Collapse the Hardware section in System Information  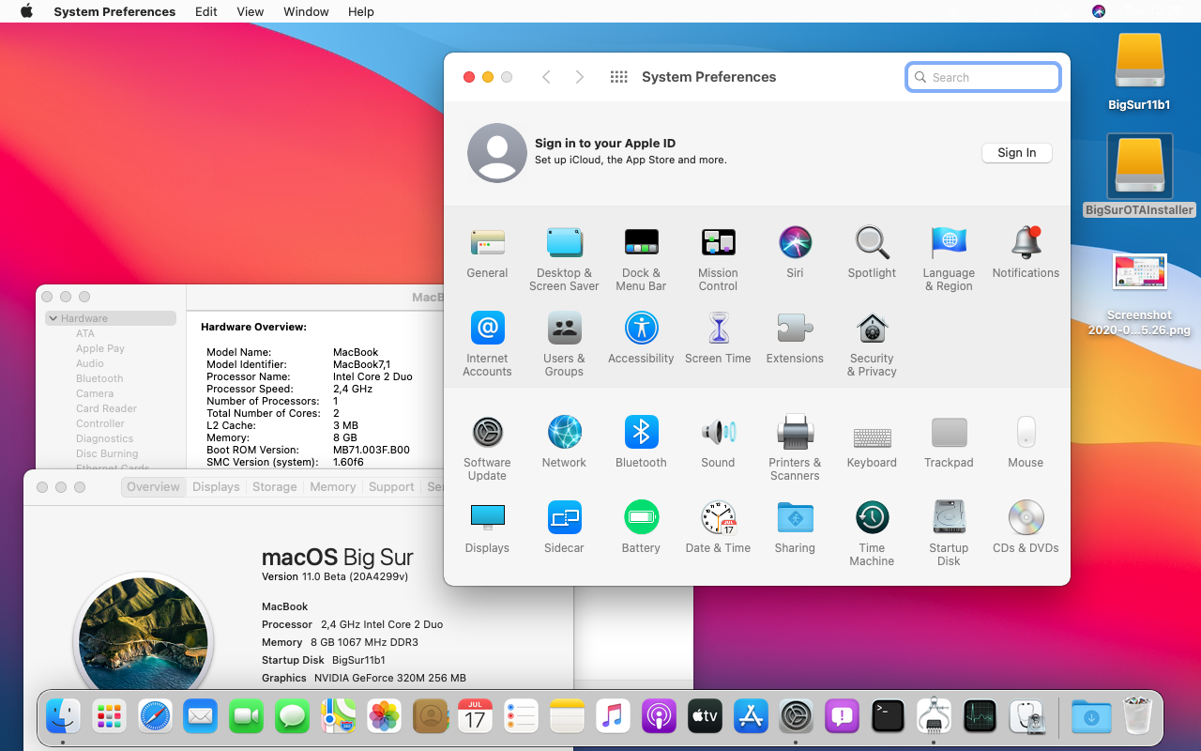[53, 318]
